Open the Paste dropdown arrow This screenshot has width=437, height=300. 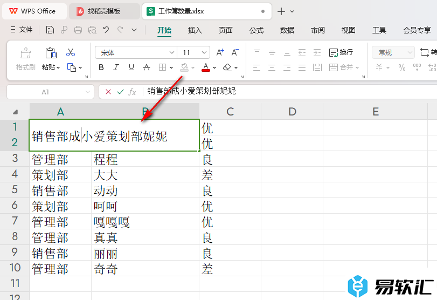point(58,67)
